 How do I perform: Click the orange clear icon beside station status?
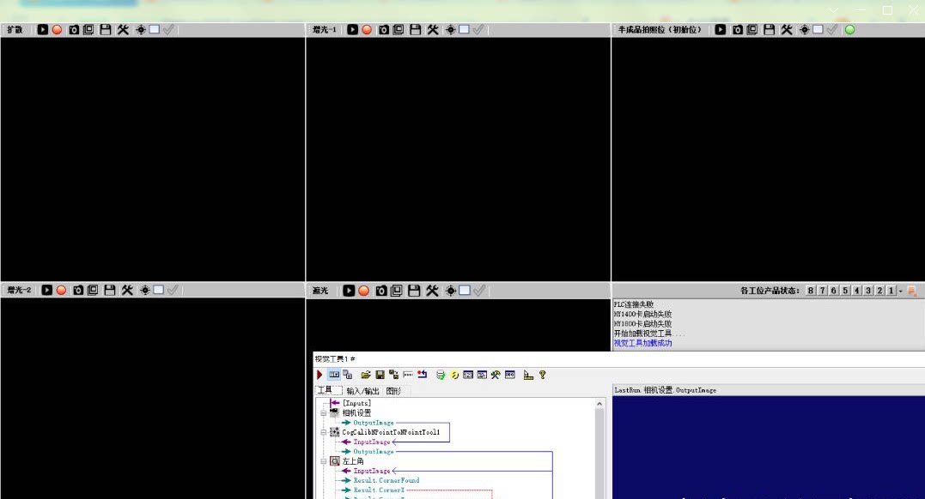tap(912, 291)
